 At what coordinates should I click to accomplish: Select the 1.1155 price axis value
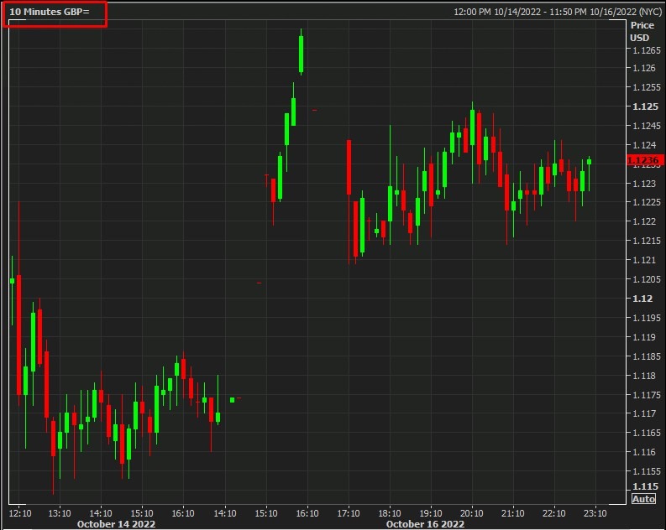click(x=647, y=471)
